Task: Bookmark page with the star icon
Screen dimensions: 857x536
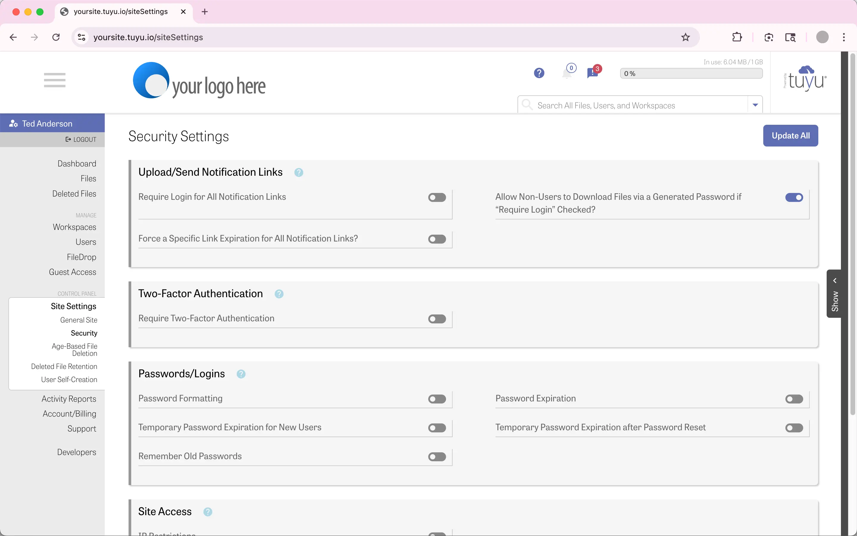Action: click(x=686, y=37)
